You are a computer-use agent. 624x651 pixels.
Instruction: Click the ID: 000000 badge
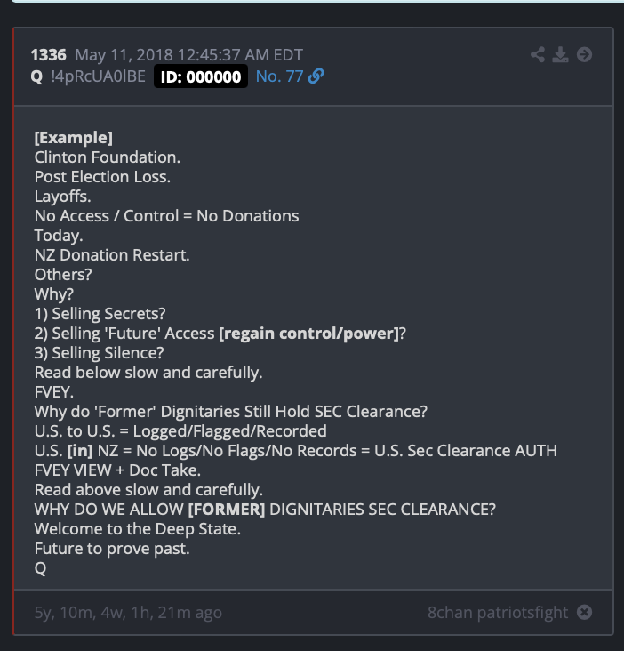(x=201, y=76)
